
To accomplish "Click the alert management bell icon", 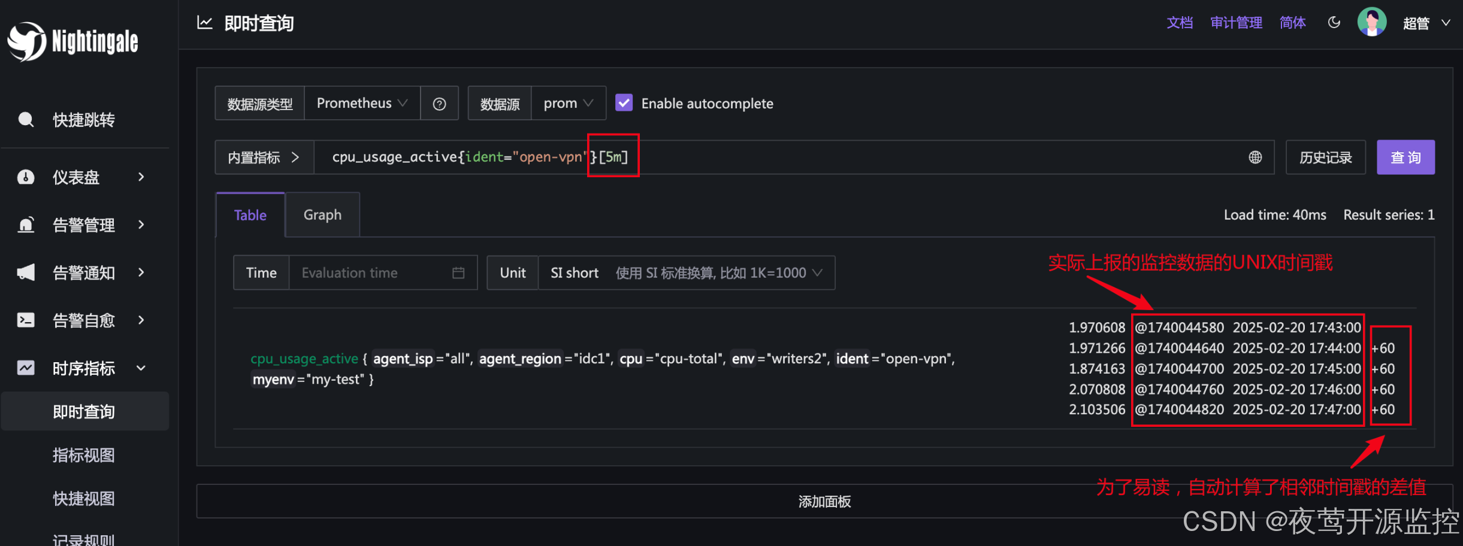I will [26, 225].
